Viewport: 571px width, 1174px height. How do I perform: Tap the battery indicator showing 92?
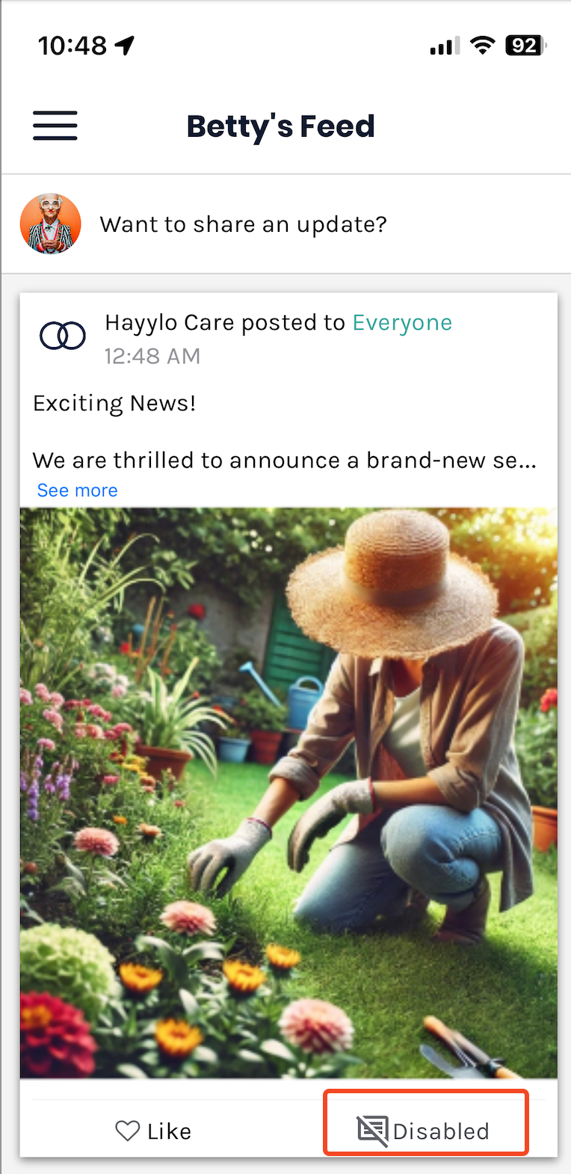526,46
